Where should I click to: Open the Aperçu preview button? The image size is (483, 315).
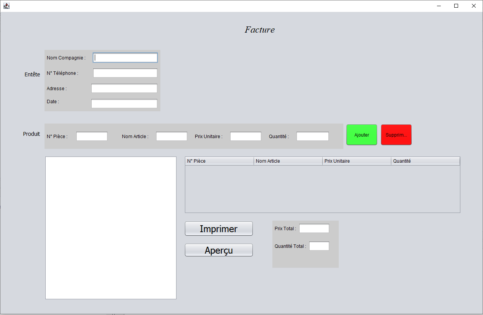[x=219, y=250]
